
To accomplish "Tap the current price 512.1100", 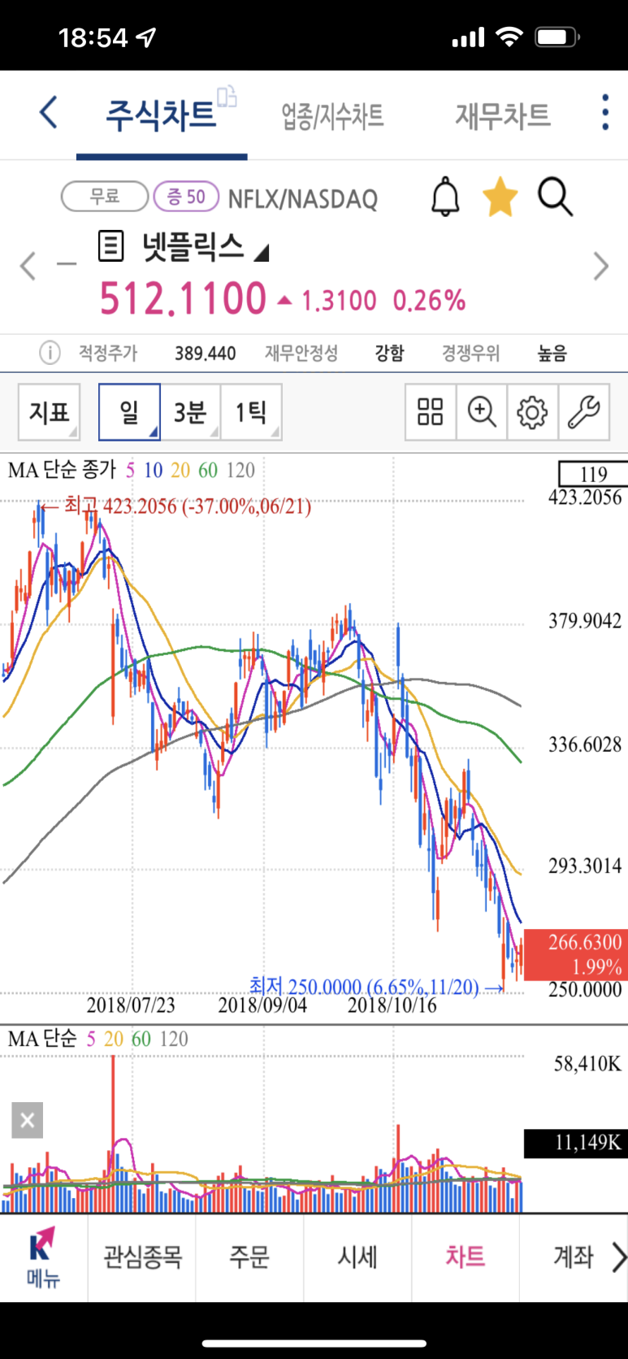I will [183, 298].
